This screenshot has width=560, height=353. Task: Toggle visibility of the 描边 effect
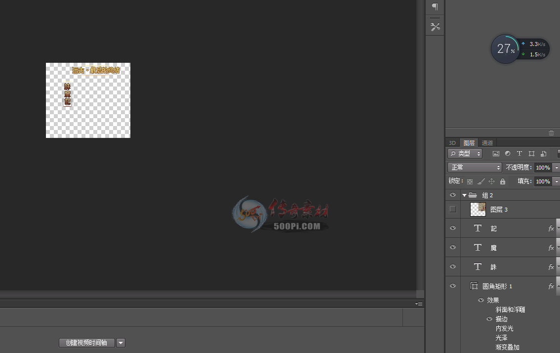[x=489, y=319]
